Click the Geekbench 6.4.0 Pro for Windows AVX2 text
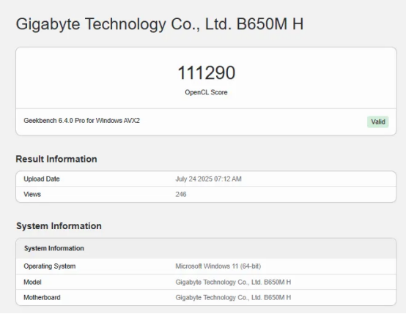The height and width of the screenshot is (314, 406). tap(81, 121)
